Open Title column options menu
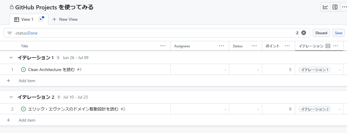Image resolution: width=347 pixels, height=133 pixels. pos(163,46)
